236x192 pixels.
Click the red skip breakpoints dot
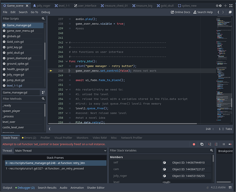coord(194,144)
